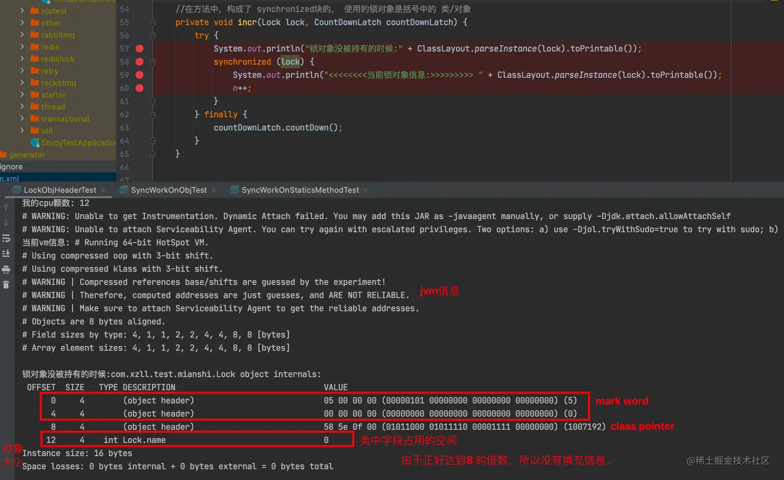Switch to the LockObjHeaderTest run tab

click(60, 190)
